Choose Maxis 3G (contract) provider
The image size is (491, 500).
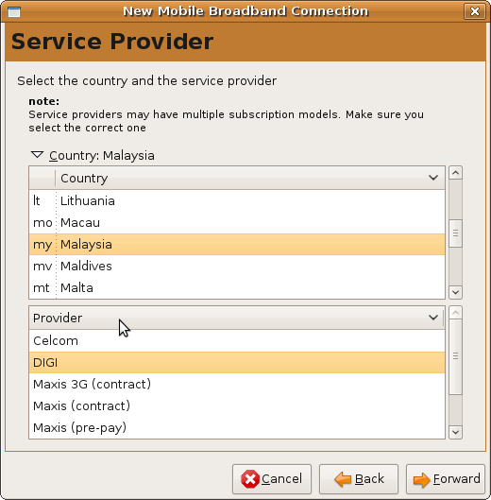click(237, 385)
